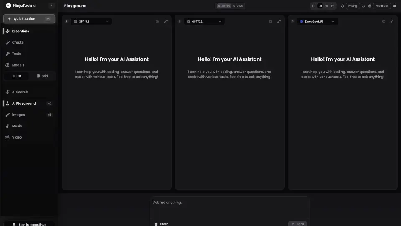Open the Create section in sidebar
Image resolution: width=401 pixels, height=226 pixels.
click(x=18, y=42)
